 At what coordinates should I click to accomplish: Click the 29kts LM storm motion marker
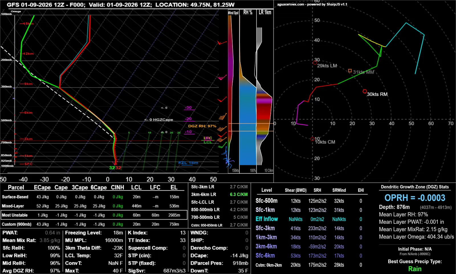coord(315,63)
